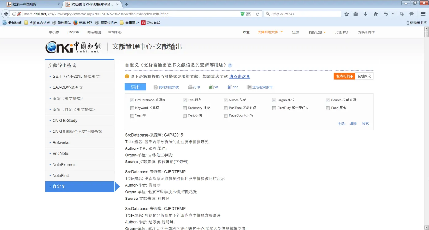Expand the 我的记录 dropdown

[x=317, y=32]
